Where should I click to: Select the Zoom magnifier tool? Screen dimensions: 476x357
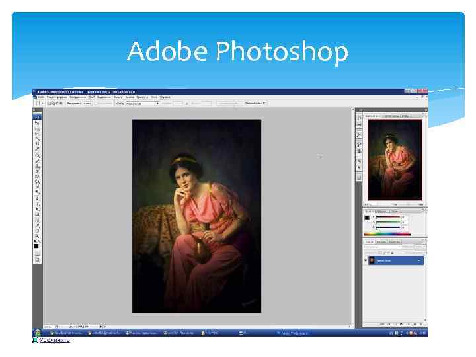pos(37,236)
